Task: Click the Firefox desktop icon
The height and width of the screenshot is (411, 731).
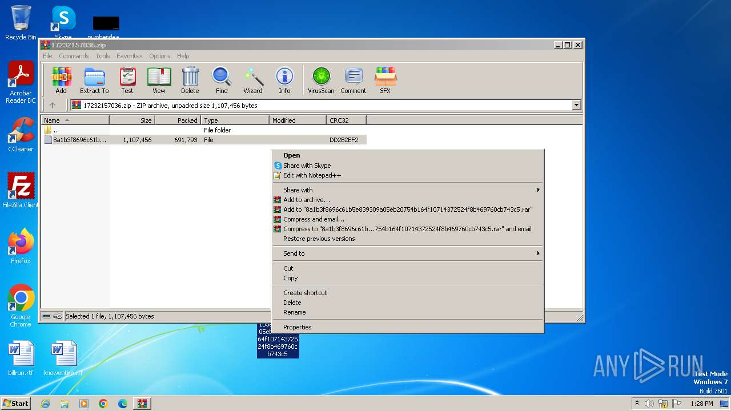Action: 21,247
